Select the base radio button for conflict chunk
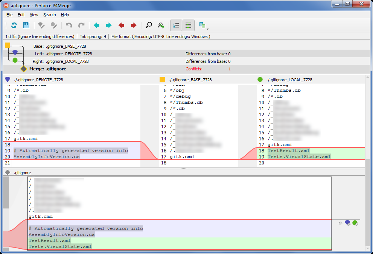 pos(340,223)
